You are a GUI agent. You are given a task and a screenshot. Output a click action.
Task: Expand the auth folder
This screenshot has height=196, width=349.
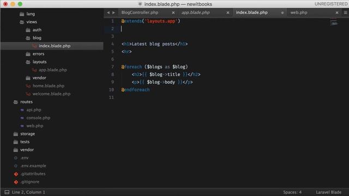37,30
